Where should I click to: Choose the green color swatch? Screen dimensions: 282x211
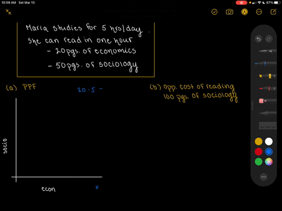click(258, 162)
